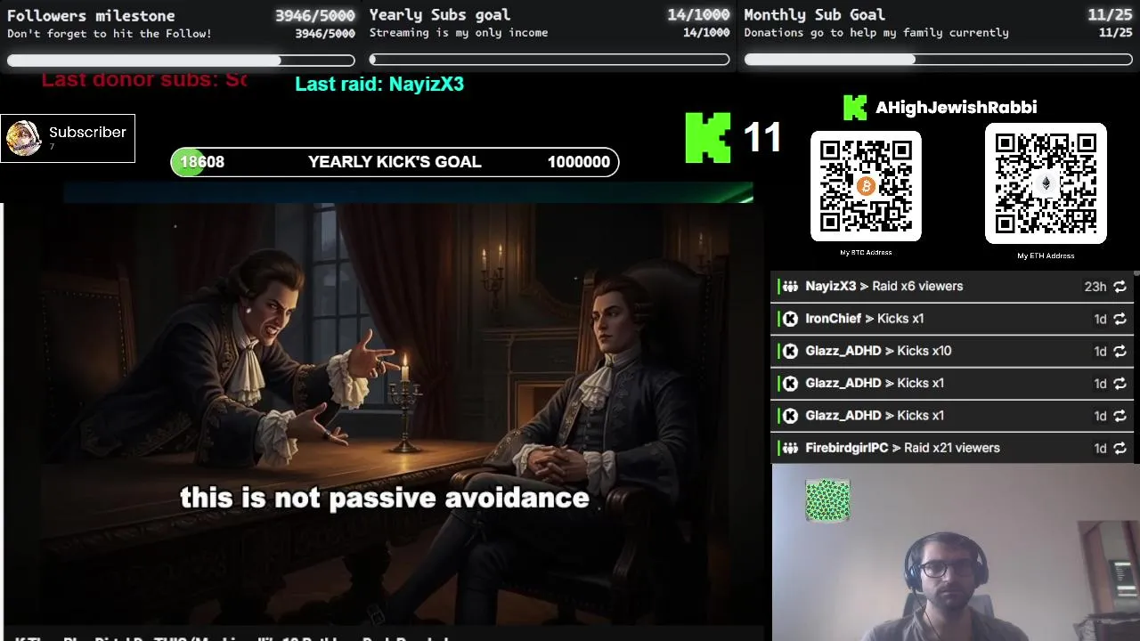The image size is (1140, 641).
Task: Click the raid people icon beside NayizX3
Action: (x=790, y=287)
